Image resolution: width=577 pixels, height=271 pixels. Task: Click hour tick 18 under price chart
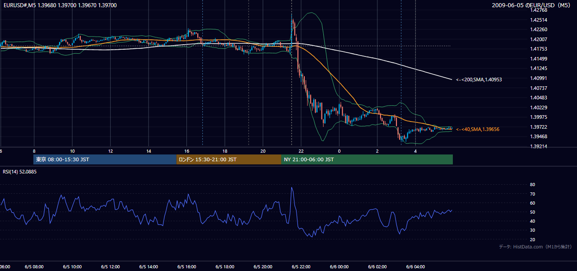(225, 151)
